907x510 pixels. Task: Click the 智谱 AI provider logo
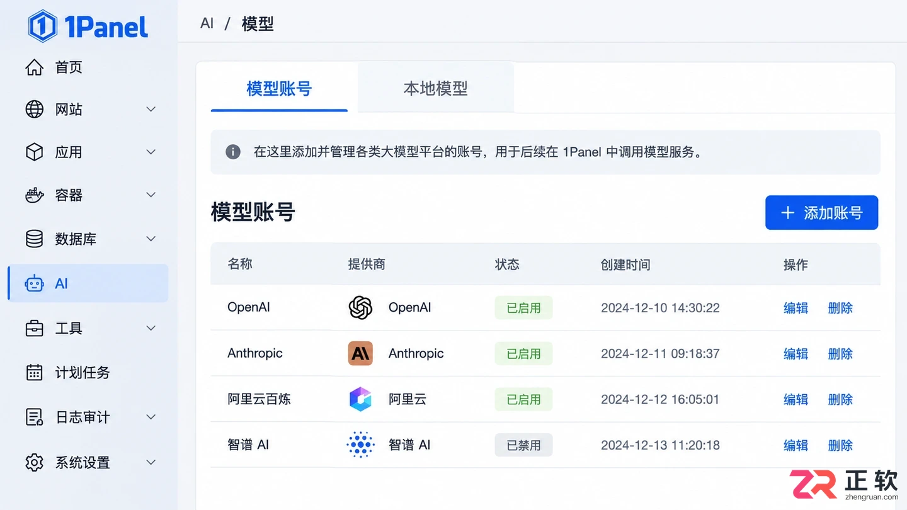pos(360,445)
